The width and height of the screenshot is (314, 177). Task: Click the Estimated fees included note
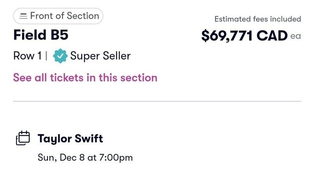click(x=257, y=19)
